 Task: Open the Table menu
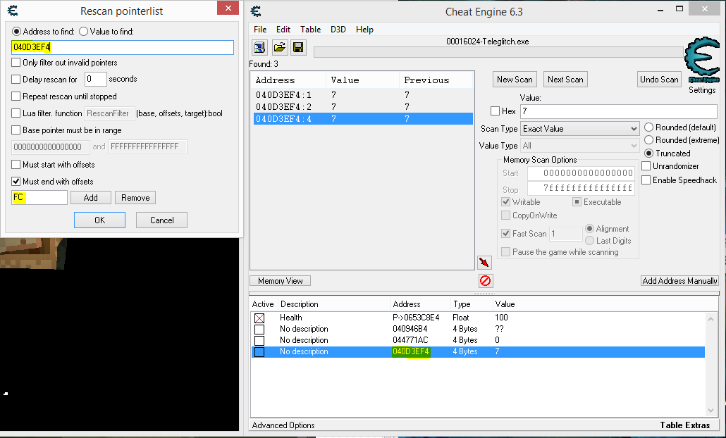pos(310,30)
